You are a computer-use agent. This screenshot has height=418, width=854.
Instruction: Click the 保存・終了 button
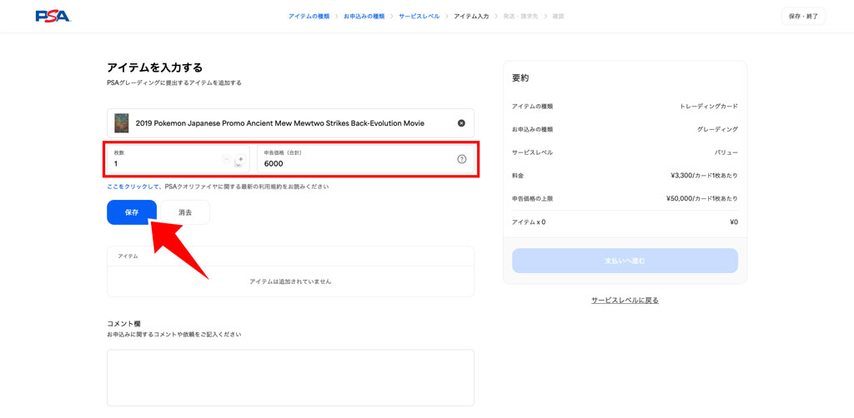803,17
